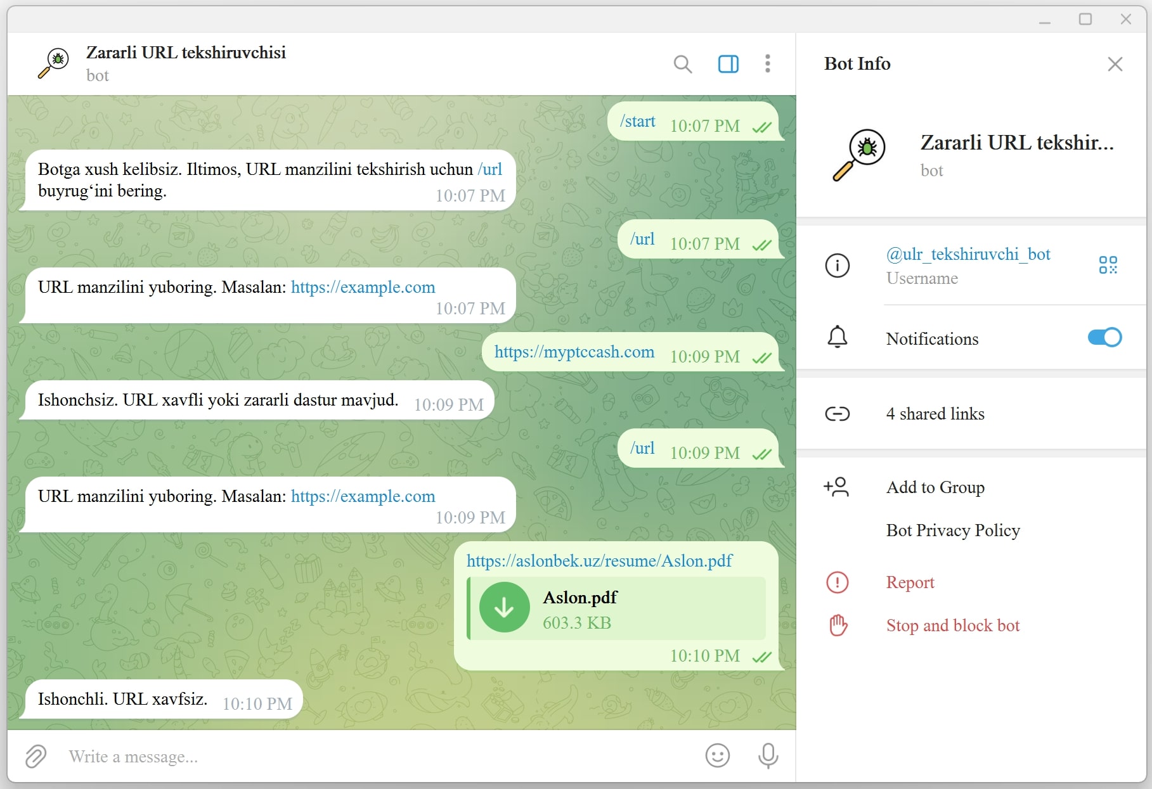Click the @ulr_tekshiruvchi_bot username link
Viewport: 1152px width, 789px height.
[968, 254]
